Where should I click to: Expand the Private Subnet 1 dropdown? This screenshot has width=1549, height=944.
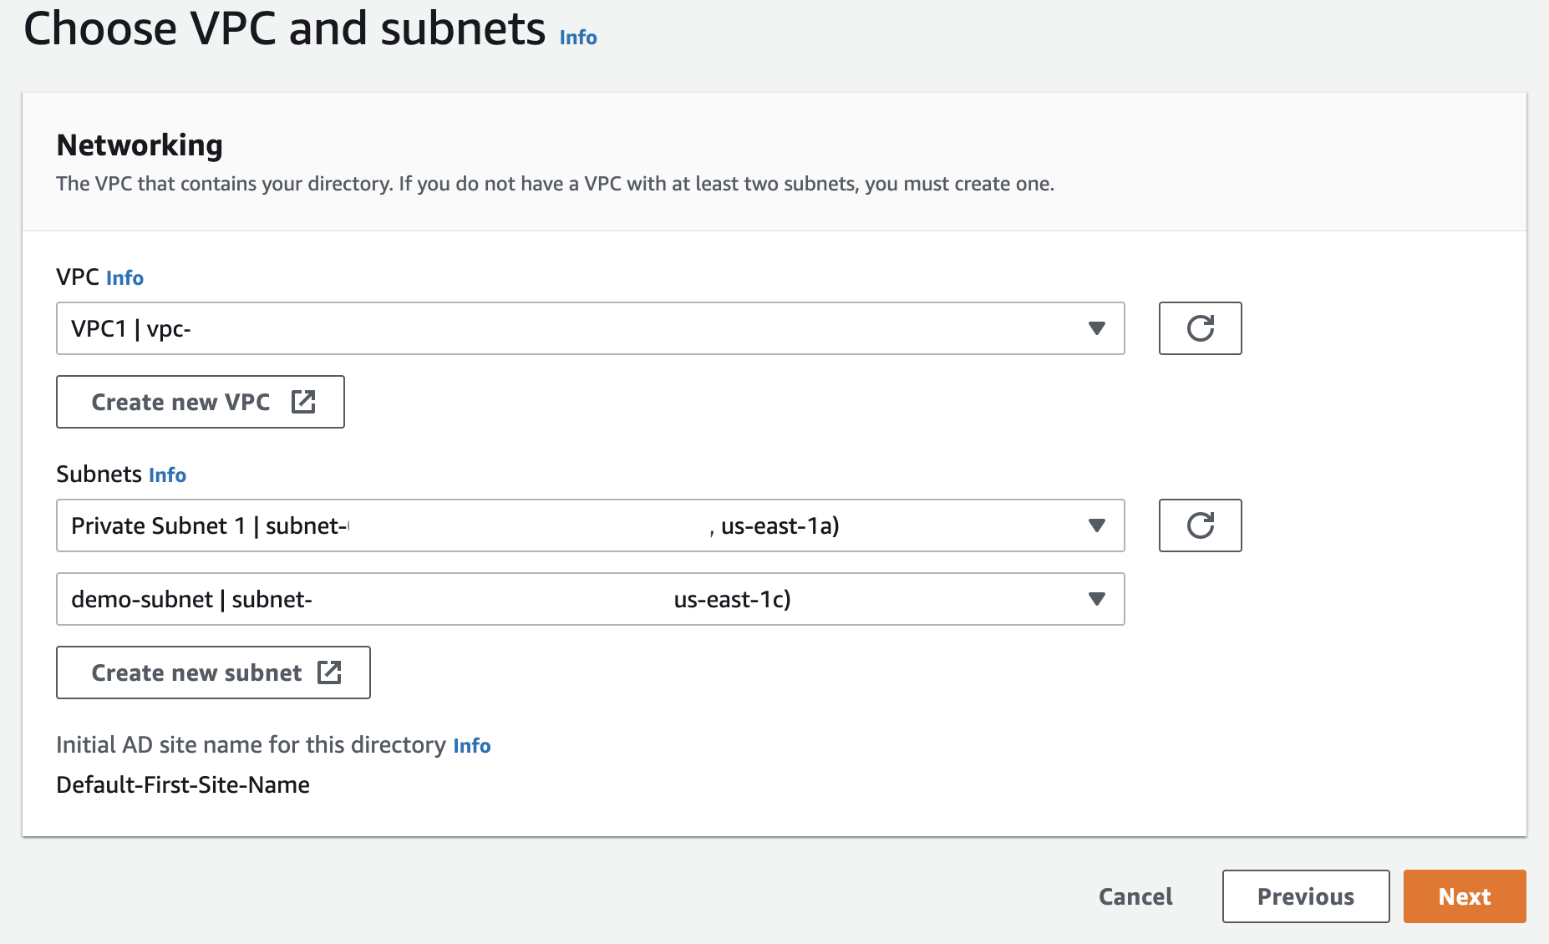[x=590, y=525]
